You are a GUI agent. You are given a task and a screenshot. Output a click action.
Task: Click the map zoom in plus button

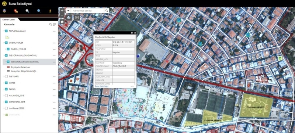click(62, 11)
